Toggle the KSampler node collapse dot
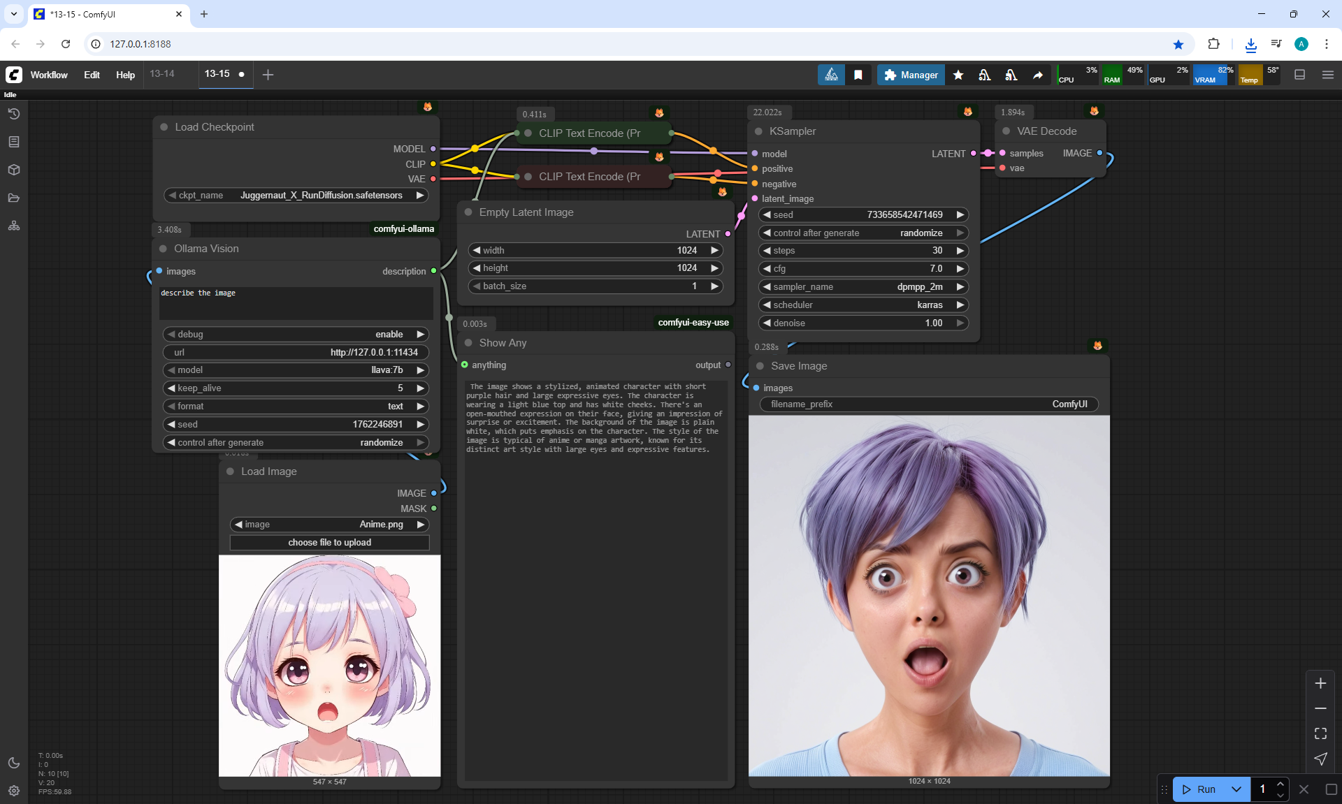The image size is (1342, 804). pyautogui.click(x=758, y=131)
